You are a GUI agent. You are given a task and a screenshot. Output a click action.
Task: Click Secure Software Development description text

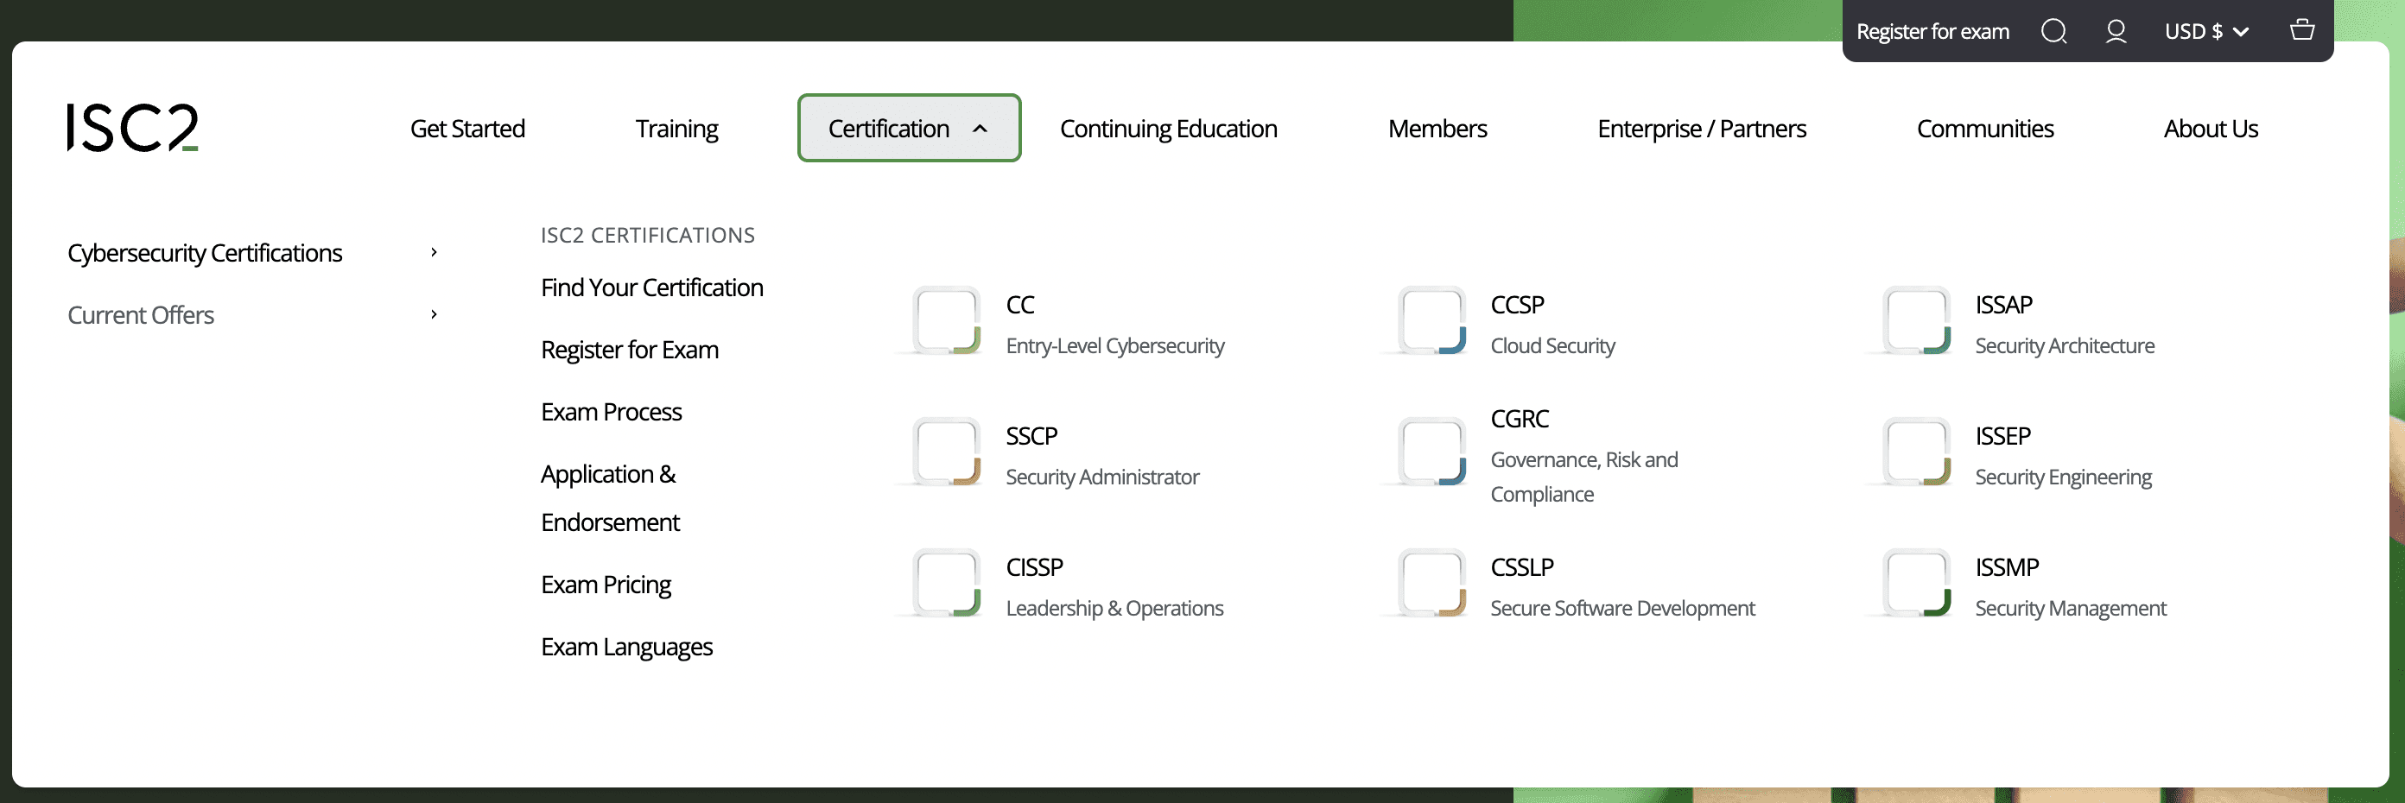click(x=1621, y=609)
